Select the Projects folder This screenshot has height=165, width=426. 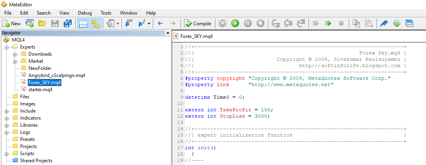(x=29, y=146)
